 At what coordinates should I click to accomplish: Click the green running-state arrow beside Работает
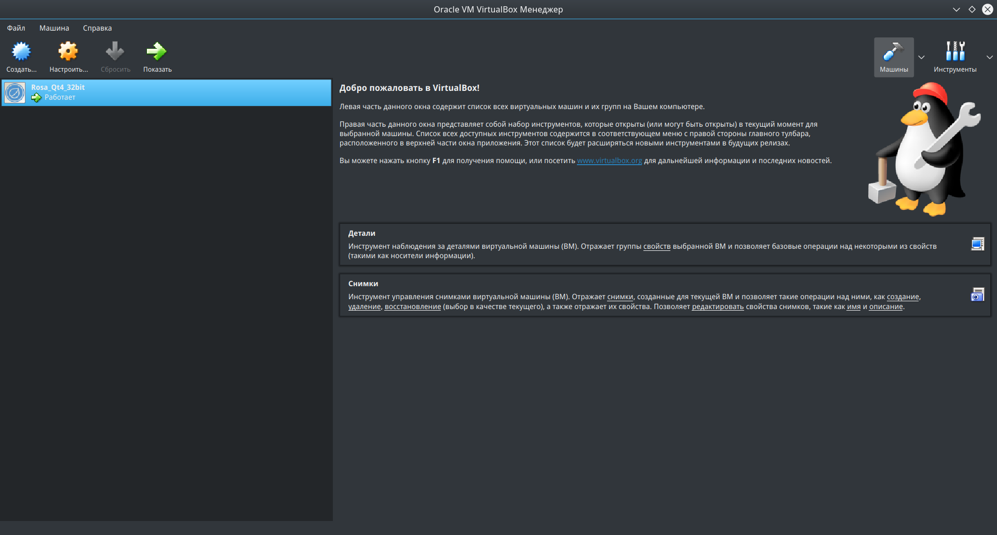coord(36,98)
